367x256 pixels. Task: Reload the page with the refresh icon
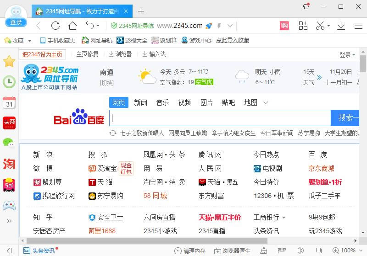click(x=56, y=26)
